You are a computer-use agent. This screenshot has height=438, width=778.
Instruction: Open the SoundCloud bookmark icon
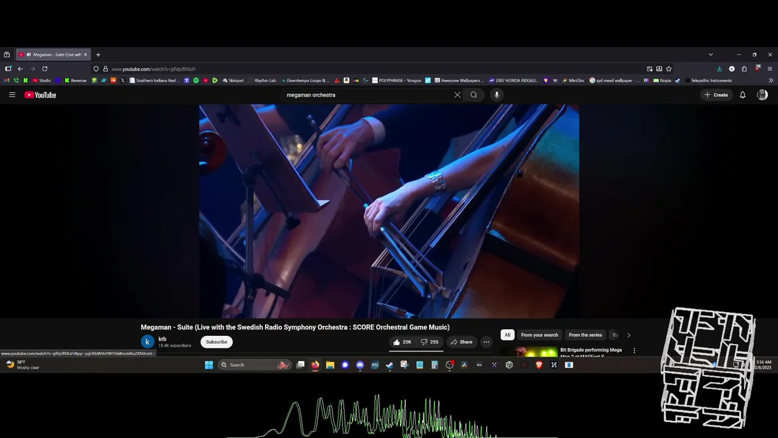point(113,80)
